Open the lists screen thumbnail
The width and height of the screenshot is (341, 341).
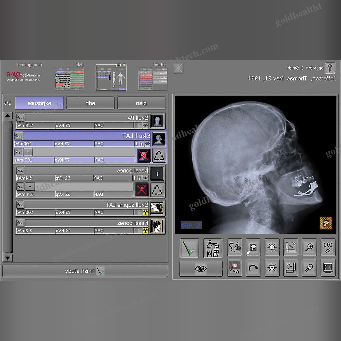(x=70, y=79)
